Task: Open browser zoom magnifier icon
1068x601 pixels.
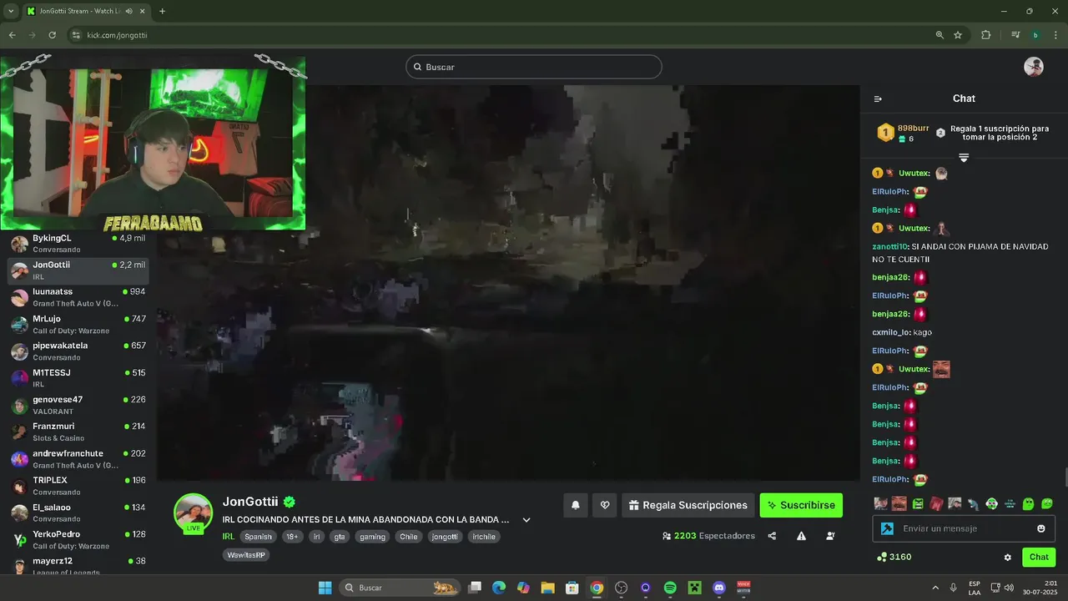Action: [x=940, y=35]
